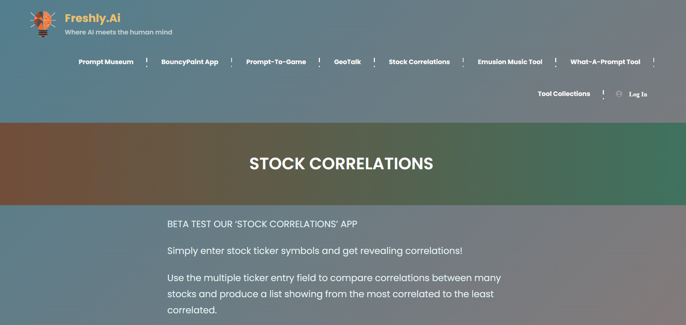Viewport: 686px width, 325px height.
Task: Click the divider between Prompt Museum and BouncyPaint App
Action: coord(147,62)
